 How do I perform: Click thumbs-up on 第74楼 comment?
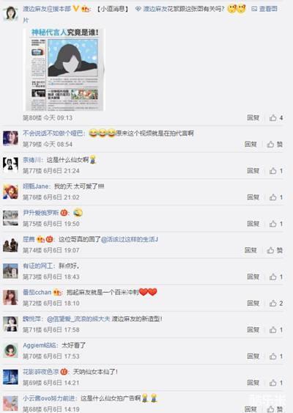(x=275, y=250)
